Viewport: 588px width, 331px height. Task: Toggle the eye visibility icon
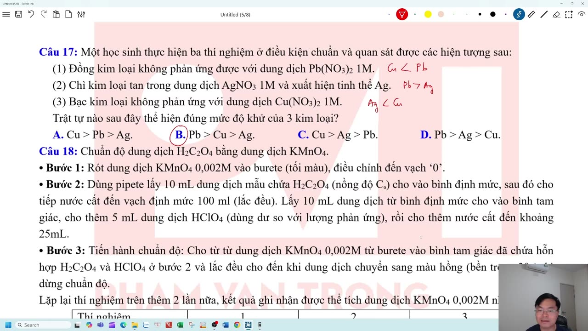click(581, 14)
